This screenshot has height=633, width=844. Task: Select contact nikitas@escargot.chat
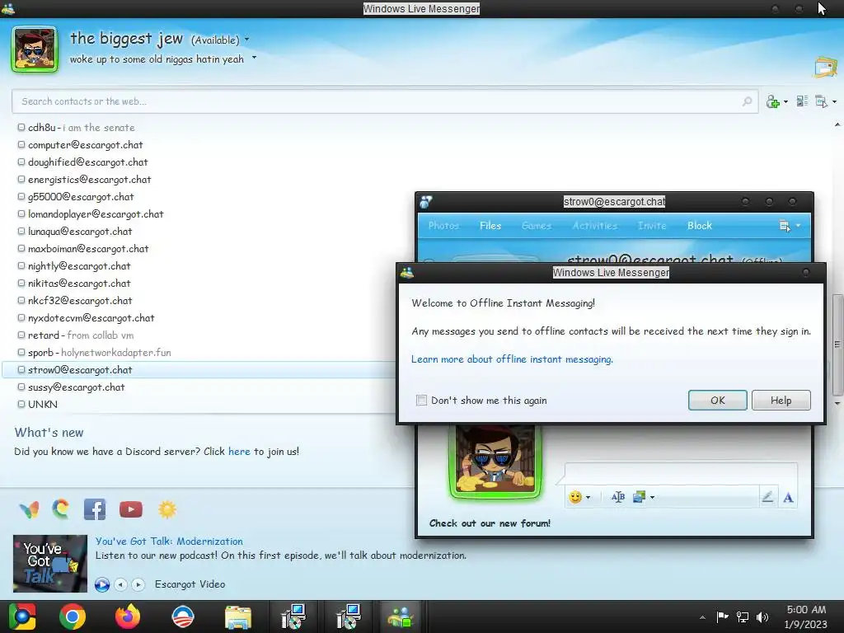pos(73,283)
